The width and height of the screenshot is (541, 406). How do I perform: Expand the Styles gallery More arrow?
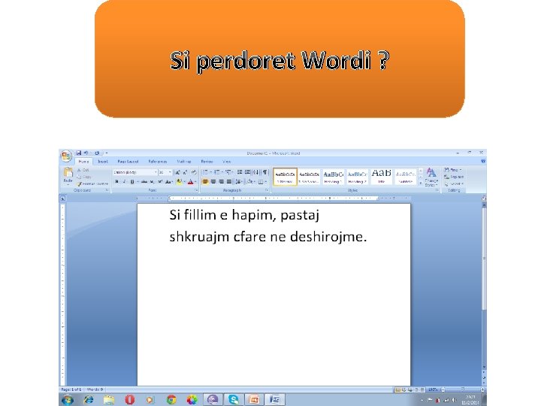point(421,183)
